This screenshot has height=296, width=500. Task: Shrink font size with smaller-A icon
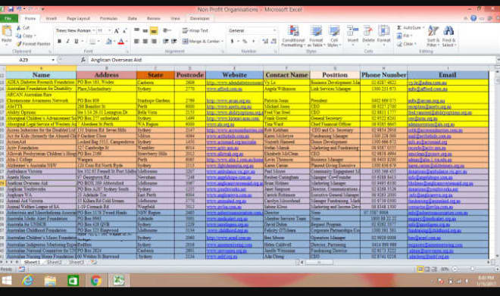(x=125, y=30)
